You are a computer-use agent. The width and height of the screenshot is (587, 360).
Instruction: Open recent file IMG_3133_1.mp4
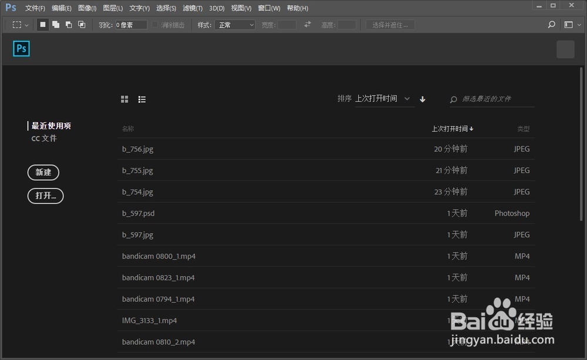[326, 320]
